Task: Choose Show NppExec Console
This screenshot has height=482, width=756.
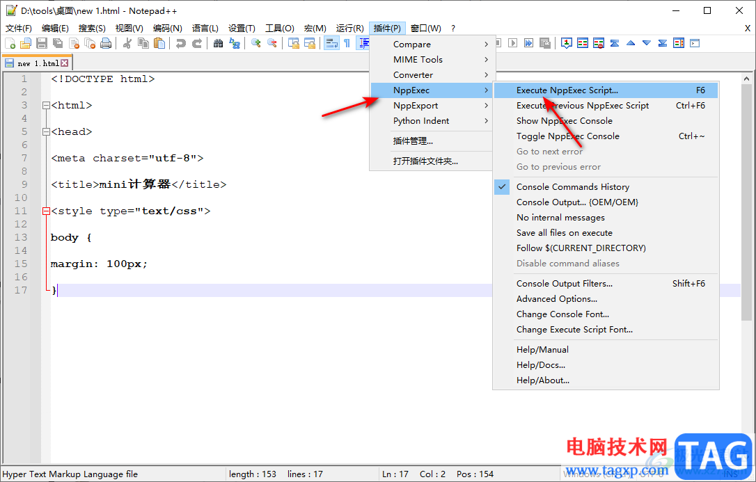Action: click(606, 121)
